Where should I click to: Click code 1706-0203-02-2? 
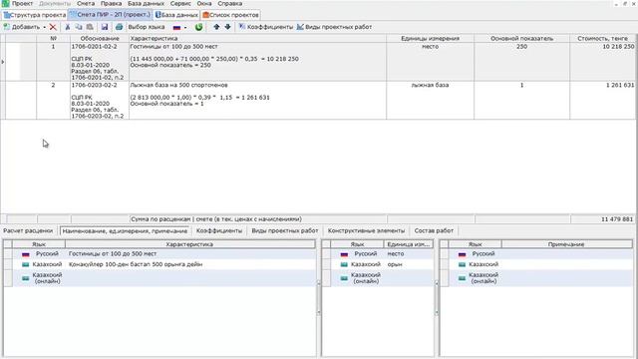[x=95, y=85]
